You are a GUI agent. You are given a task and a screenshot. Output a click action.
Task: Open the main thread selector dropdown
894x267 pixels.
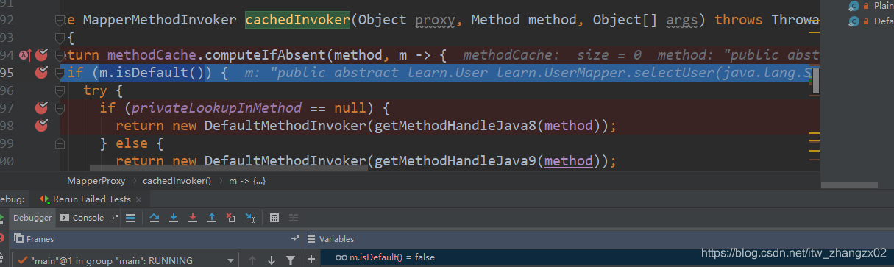point(125,260)
